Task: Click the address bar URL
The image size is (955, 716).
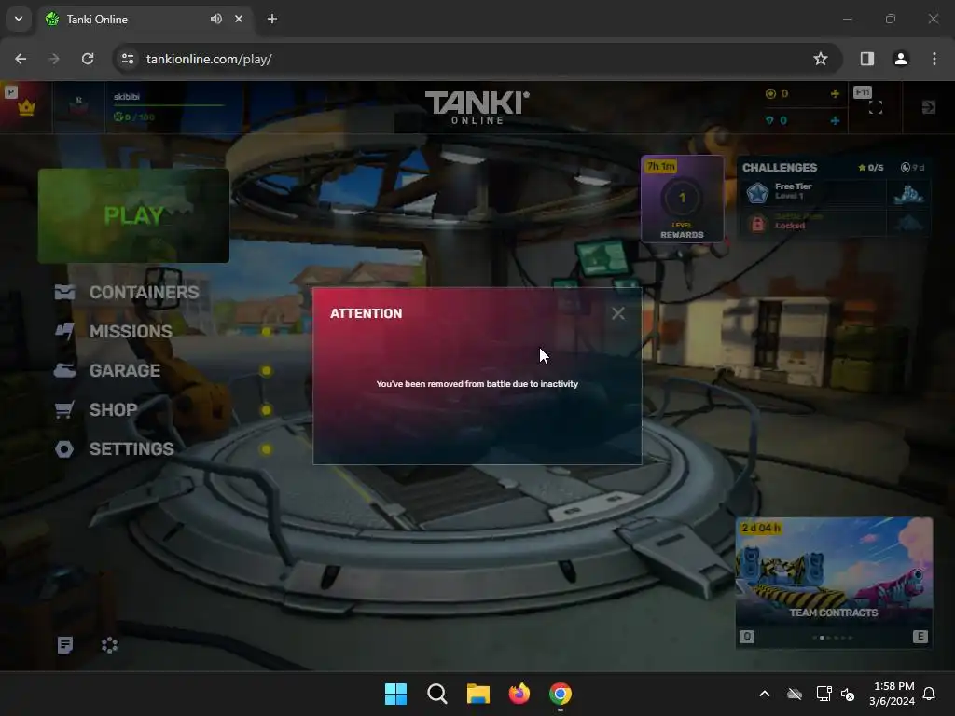Action: click(209, 59)
